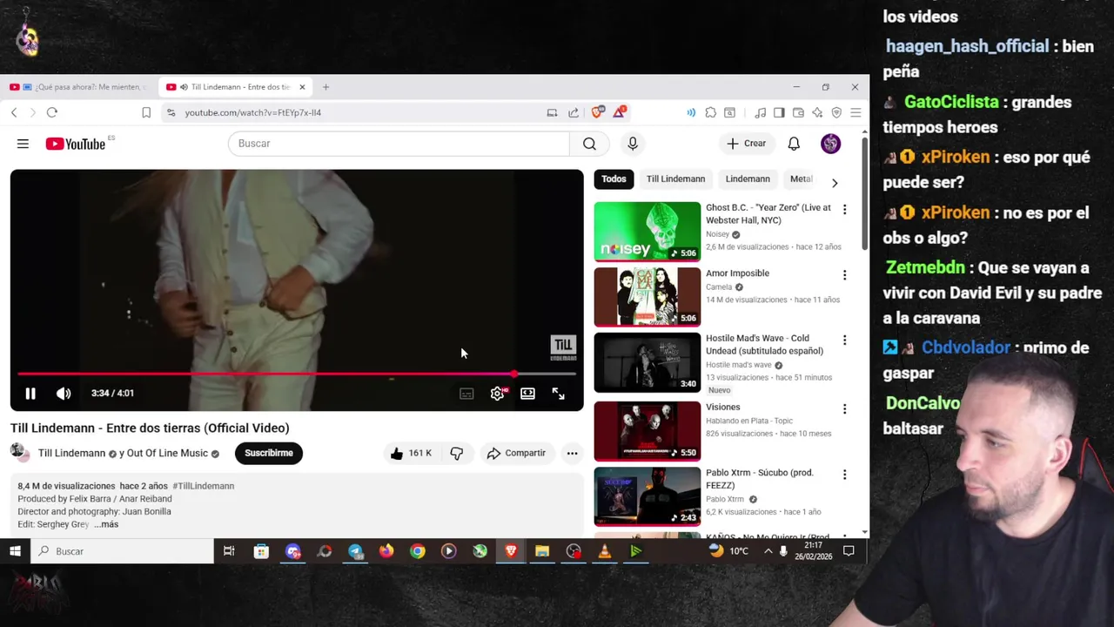Screen dimensions: 1114x627
Task: Switch to theater mode in player
Action: point(527,394)
